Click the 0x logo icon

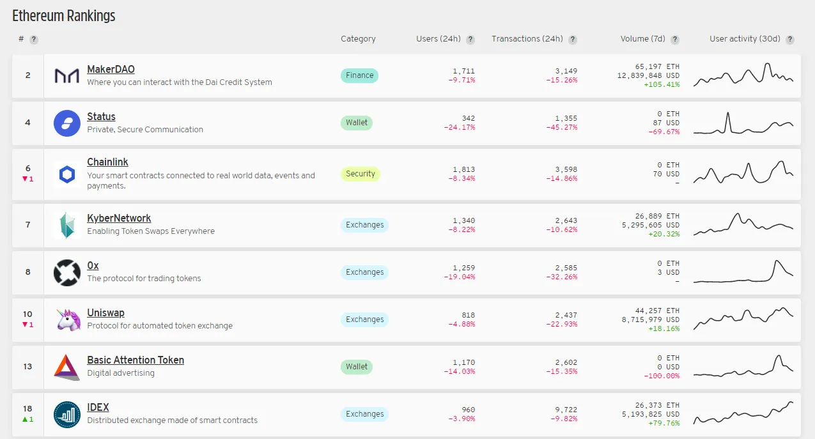(x=67, y=273)
